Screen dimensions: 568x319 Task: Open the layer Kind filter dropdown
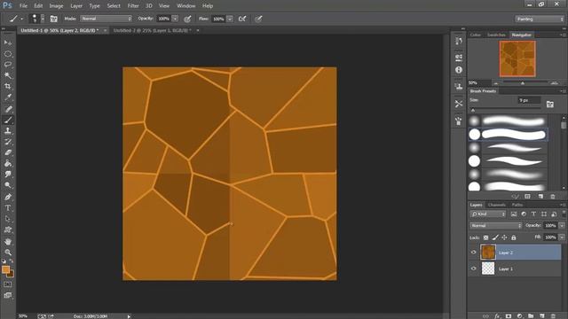click(488, 214)
